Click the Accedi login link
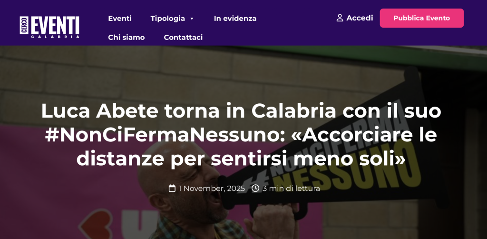487x239 pixels. 360,18
